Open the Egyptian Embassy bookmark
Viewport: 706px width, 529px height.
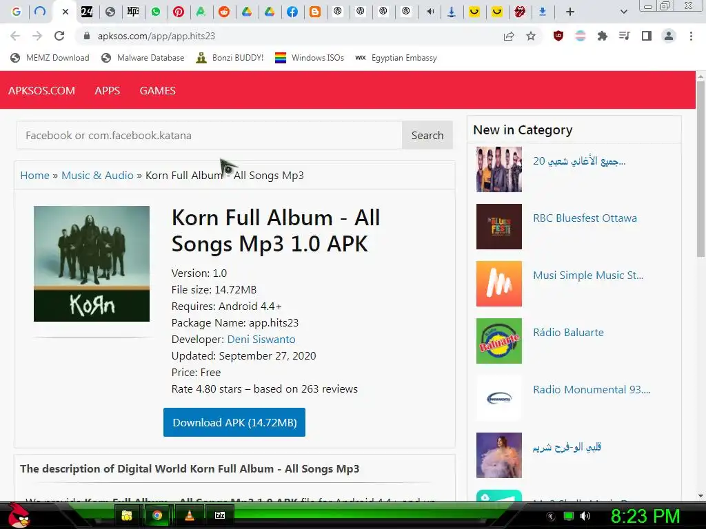pos(396,58)
